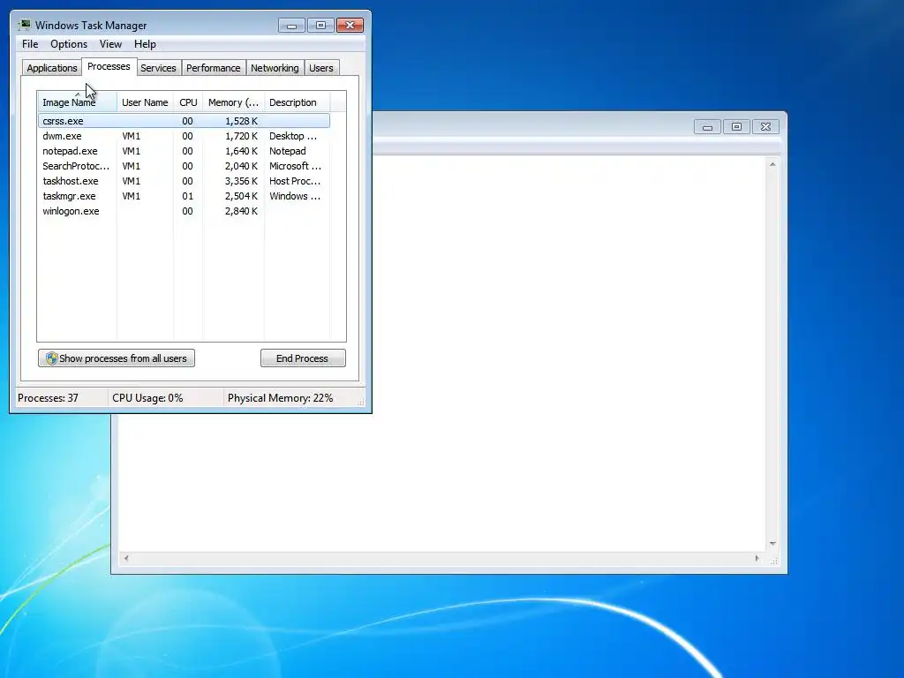
Task: Click the 3,356 K memory value
Action: tap(241, 181)
